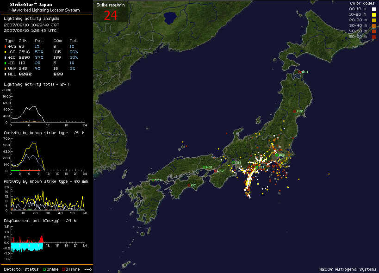Click the green Online status indicator square

point(44,269)
